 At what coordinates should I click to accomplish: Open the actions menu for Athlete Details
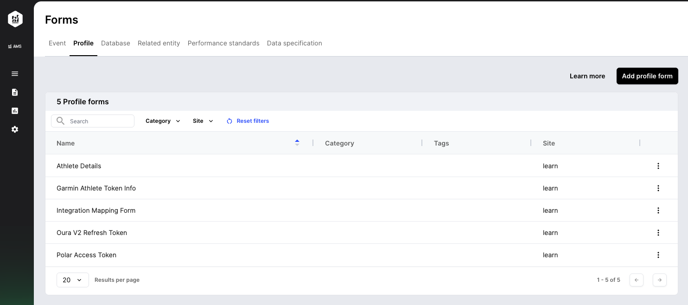658,165
